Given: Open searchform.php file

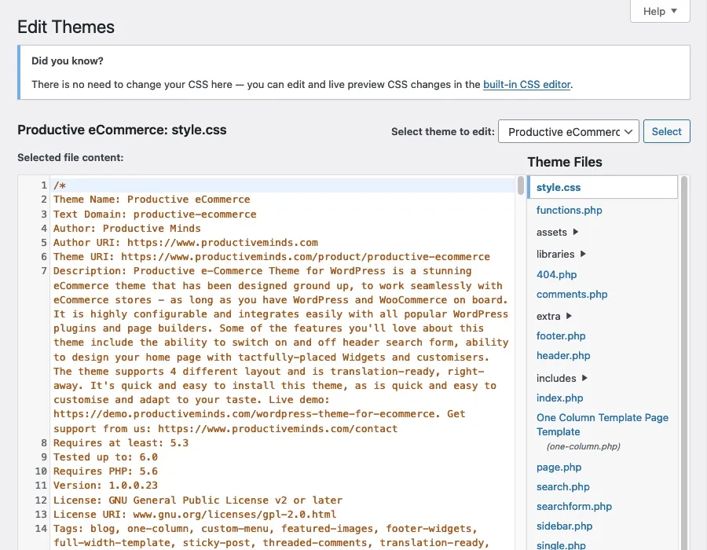Looking at the screenshot, I should tap(574, 506).
